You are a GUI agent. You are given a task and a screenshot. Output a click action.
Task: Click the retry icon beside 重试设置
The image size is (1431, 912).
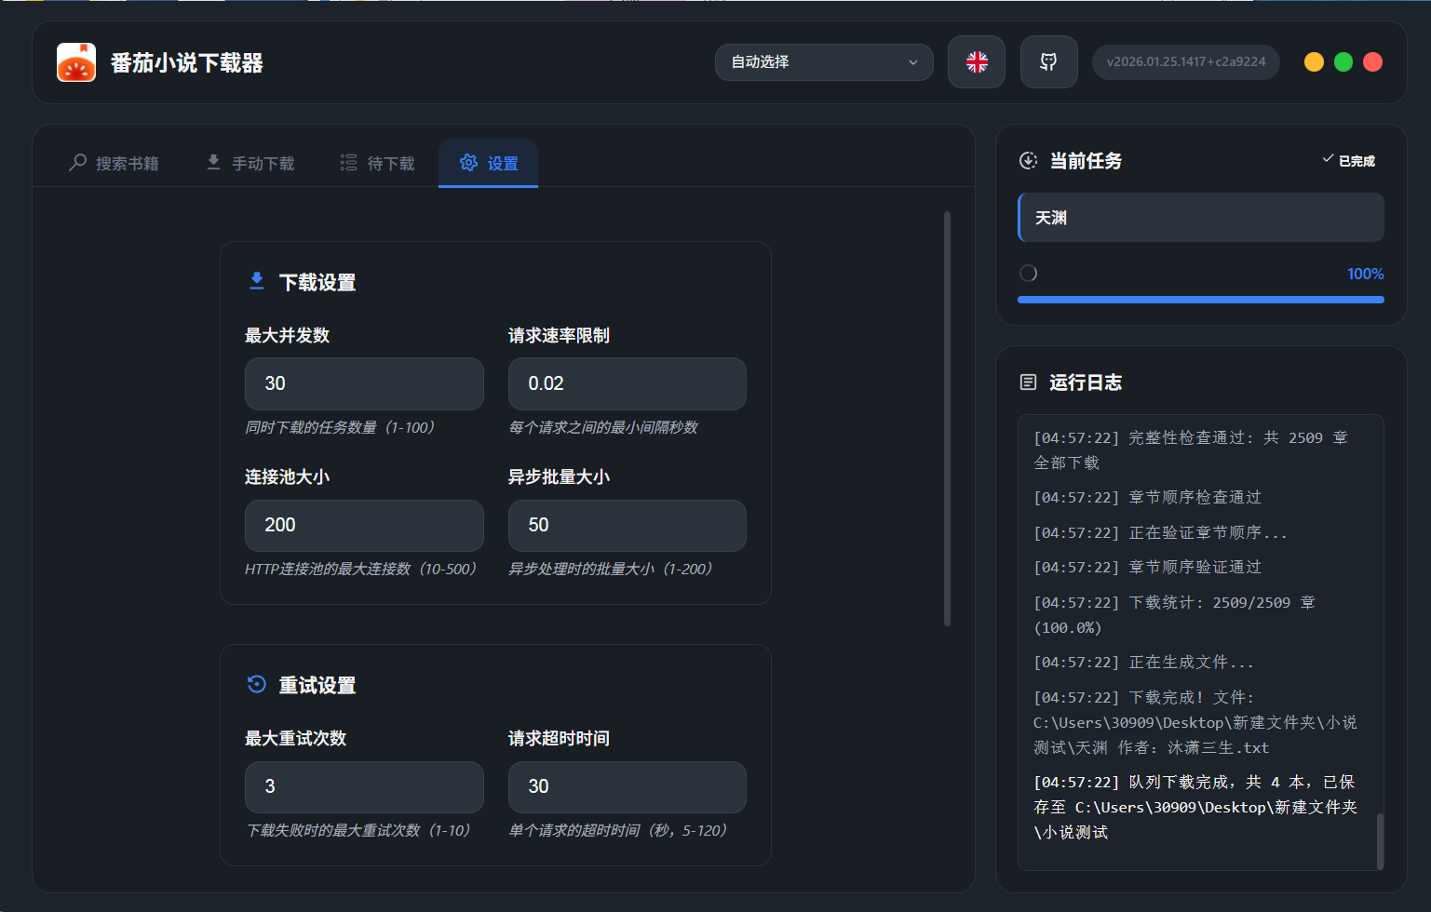257,685
